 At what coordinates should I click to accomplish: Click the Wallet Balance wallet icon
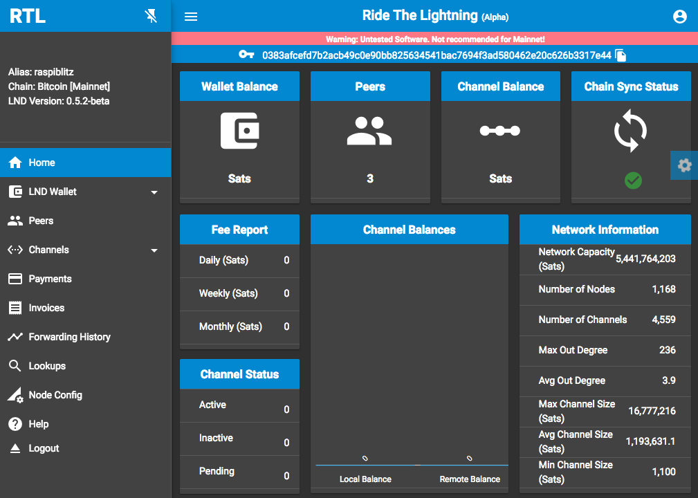click(x=240, y=131)
